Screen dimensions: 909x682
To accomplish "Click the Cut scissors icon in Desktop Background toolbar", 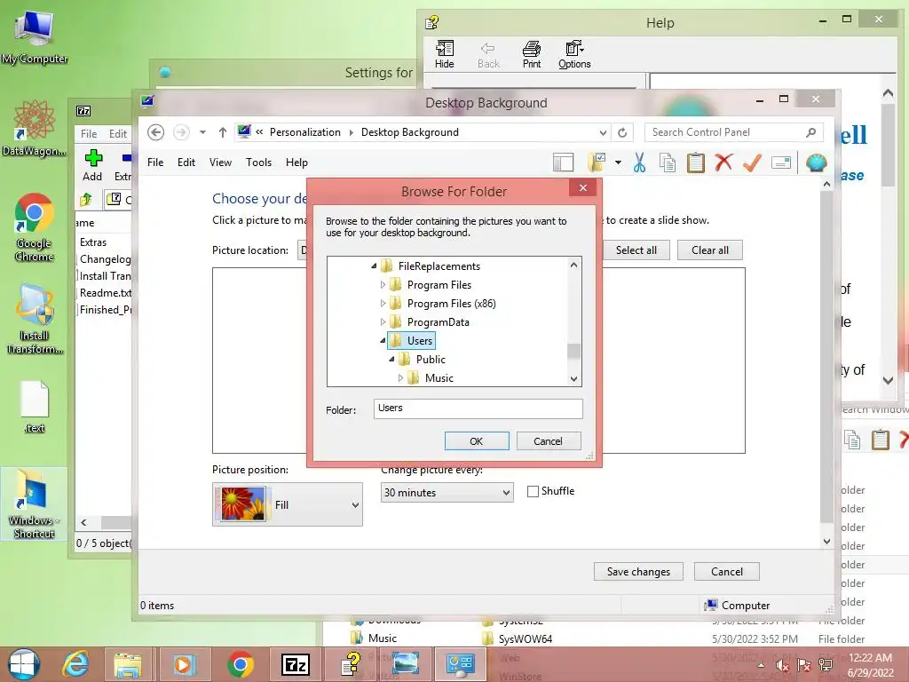I will [x=639, y=163].
